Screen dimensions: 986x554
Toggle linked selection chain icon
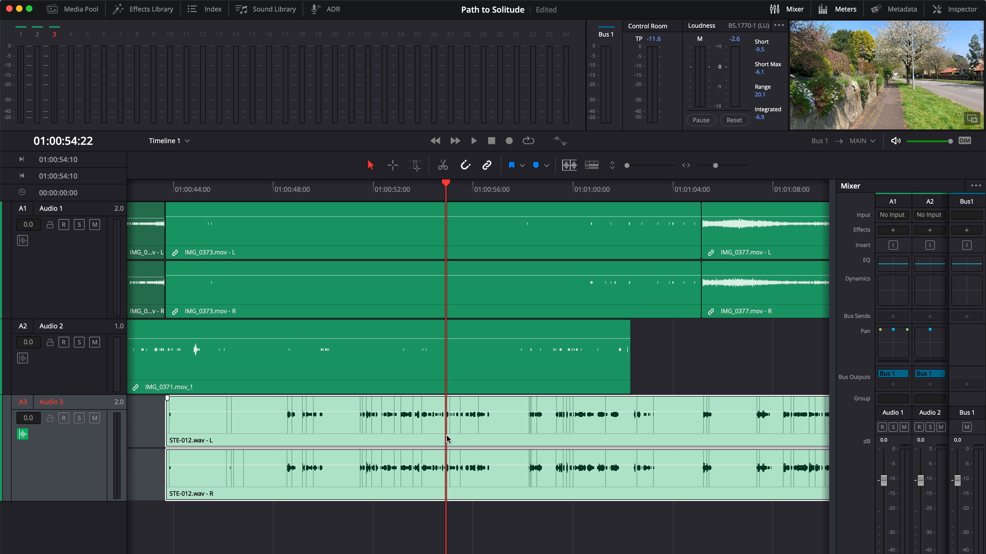click(x=487, y=165)
